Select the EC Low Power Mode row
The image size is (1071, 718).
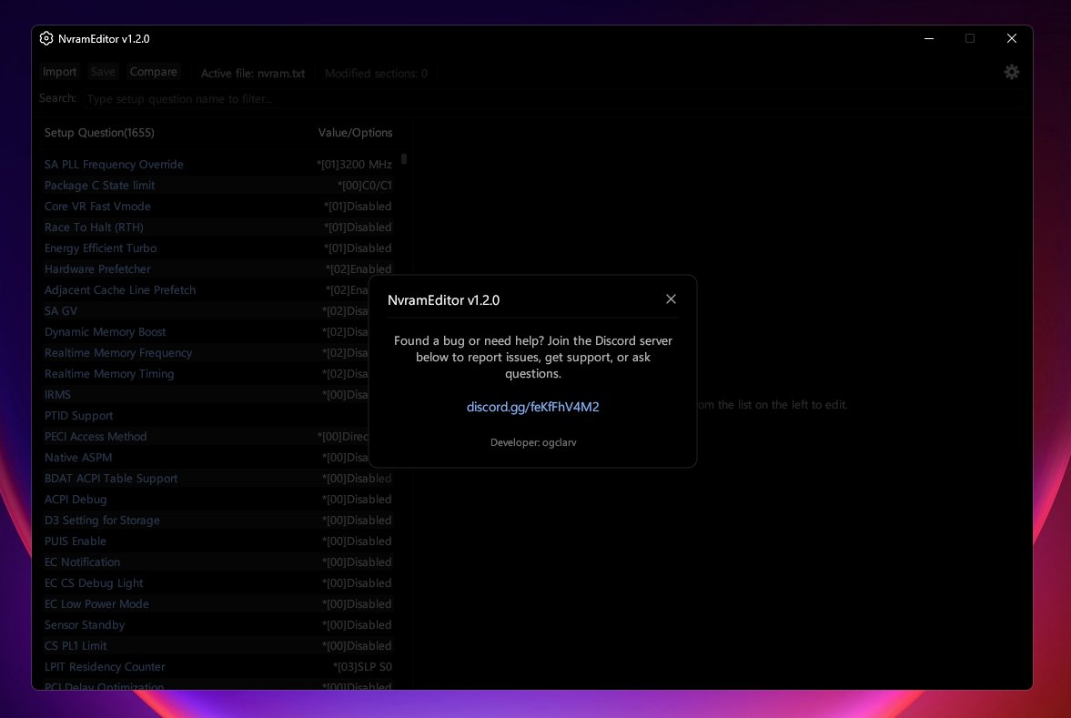click(x=217, y=604)
